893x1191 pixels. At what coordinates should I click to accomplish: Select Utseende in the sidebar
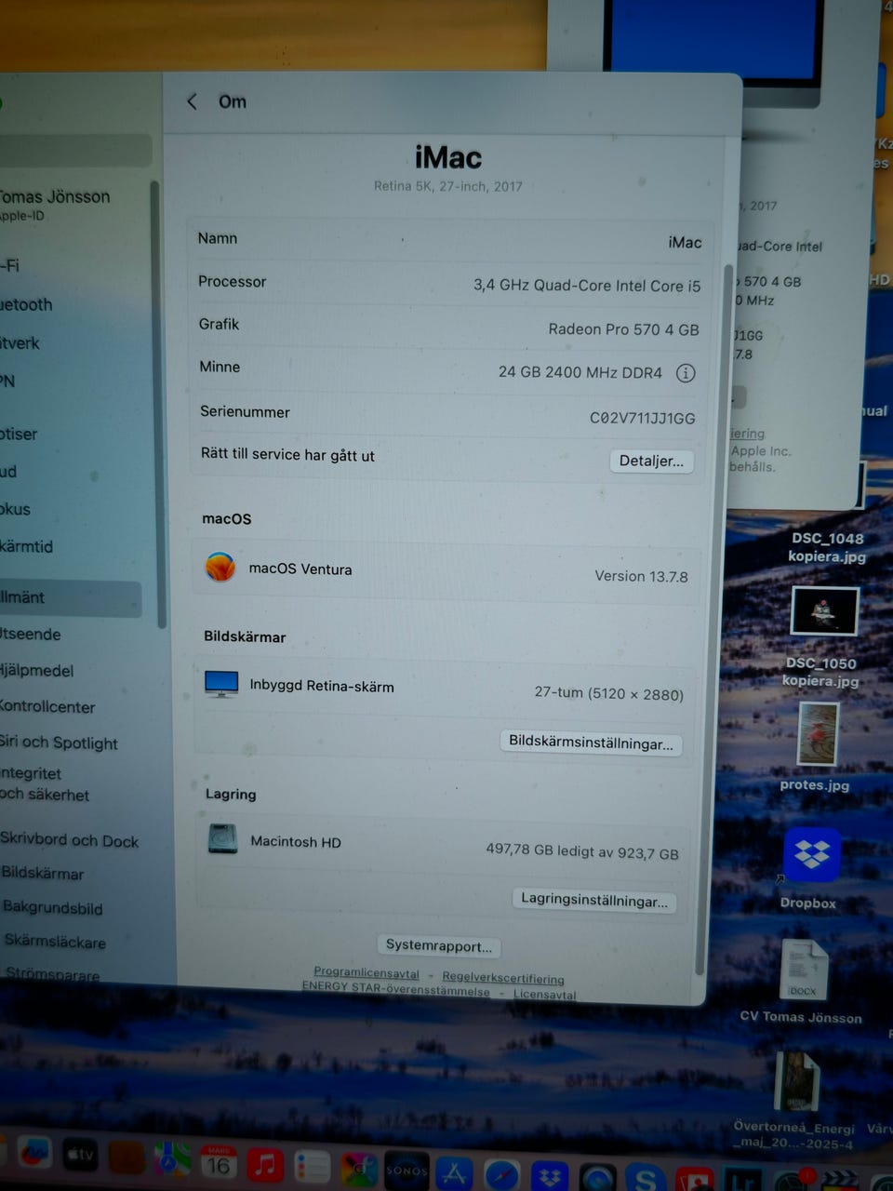[x=32, y=635]
